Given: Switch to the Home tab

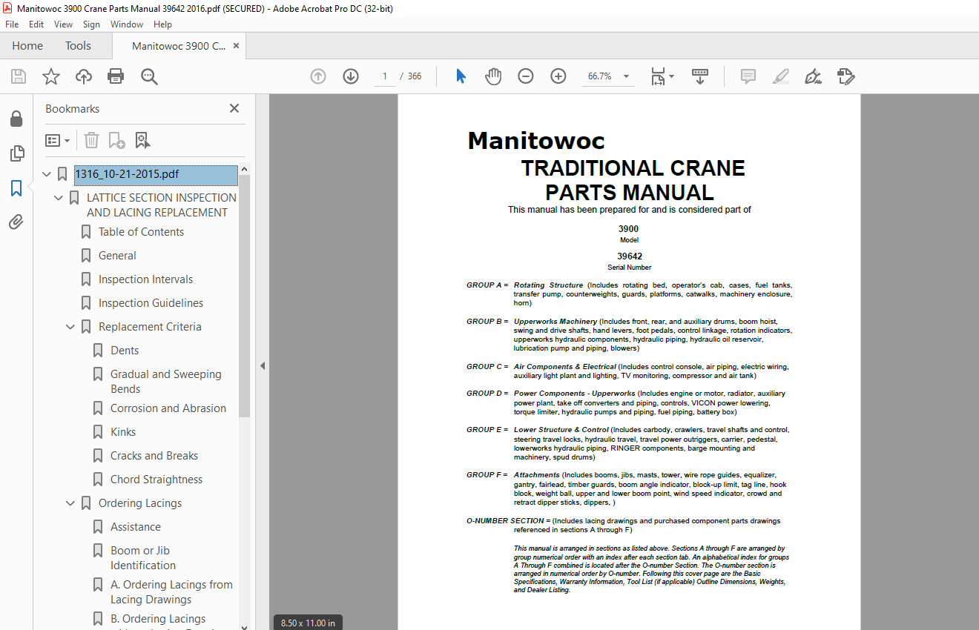Looking at the screenshot, I should click(27, 46).
